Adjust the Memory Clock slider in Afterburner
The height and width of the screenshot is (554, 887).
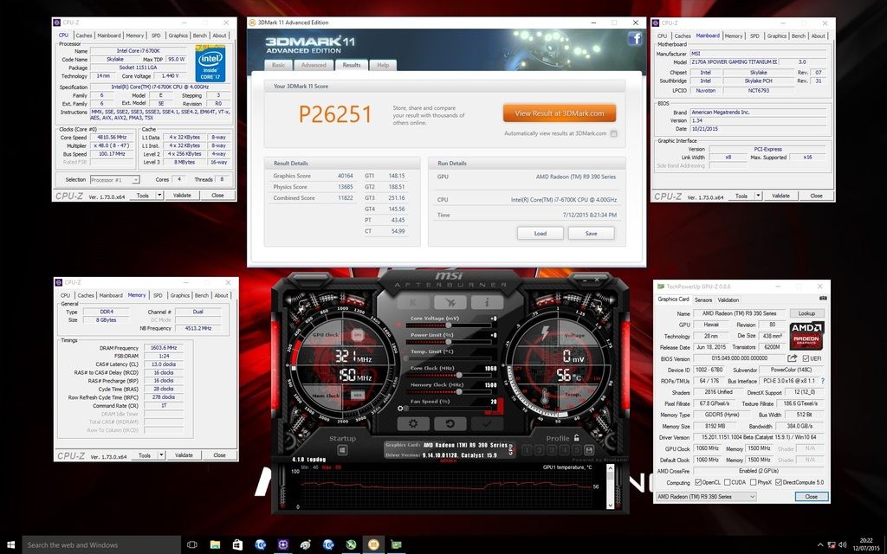448,391
